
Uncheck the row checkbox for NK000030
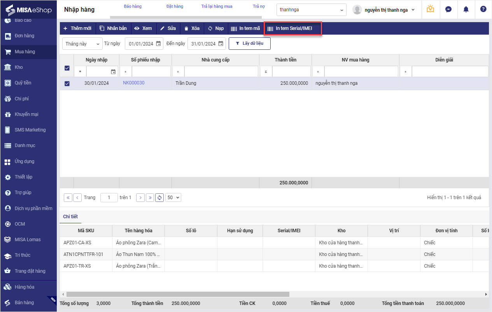pos(67,83)
